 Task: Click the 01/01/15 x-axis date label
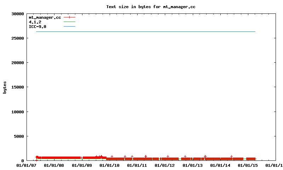[x=247, y=165]
